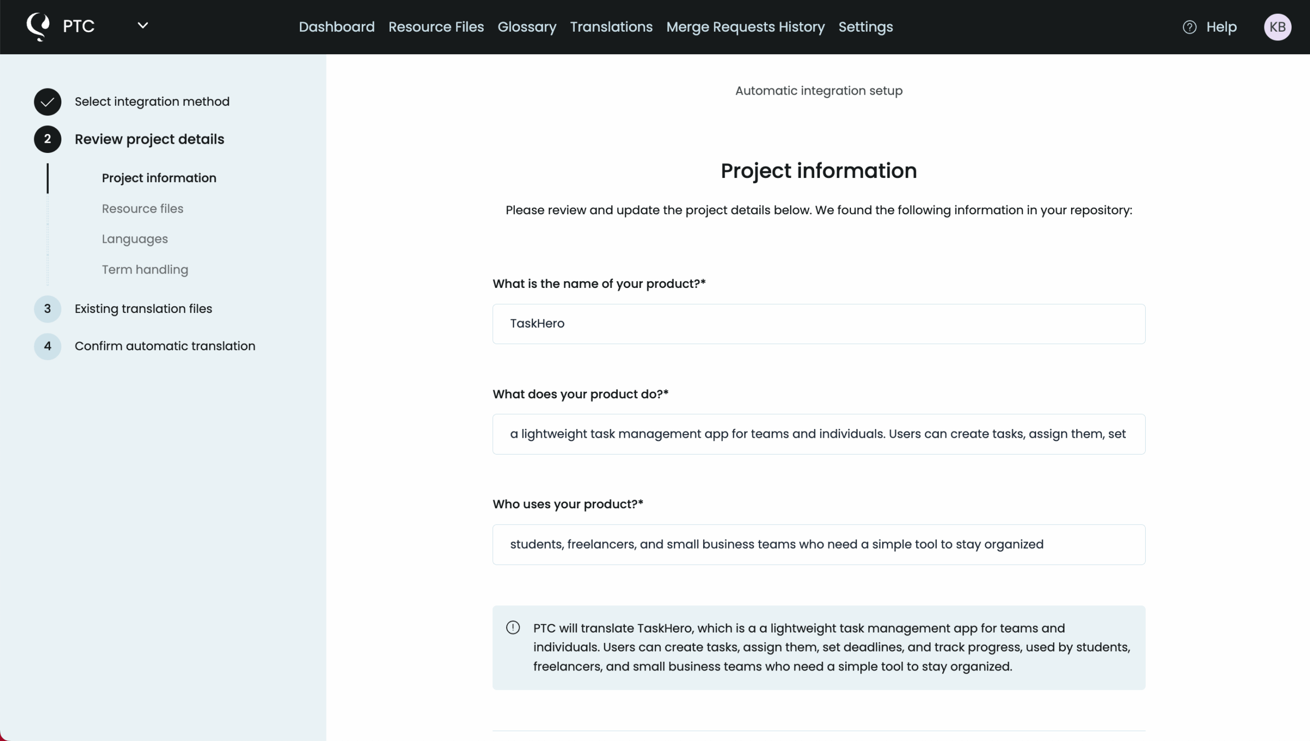Click the Help link
Screen dimensions: 1310x741
pos(1222,27)
